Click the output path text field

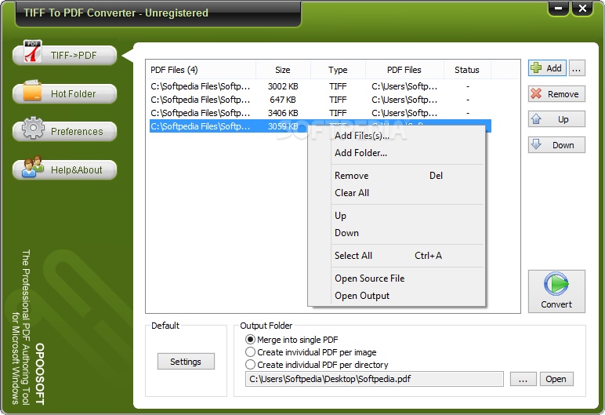point(375,379)
